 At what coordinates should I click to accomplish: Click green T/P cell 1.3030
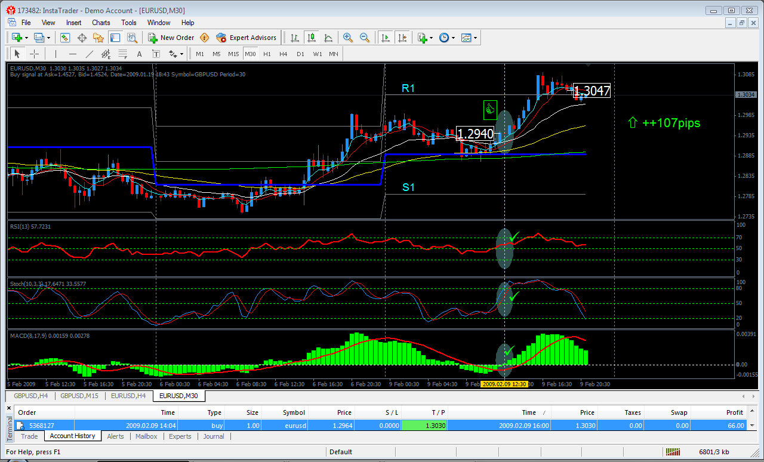424,426
